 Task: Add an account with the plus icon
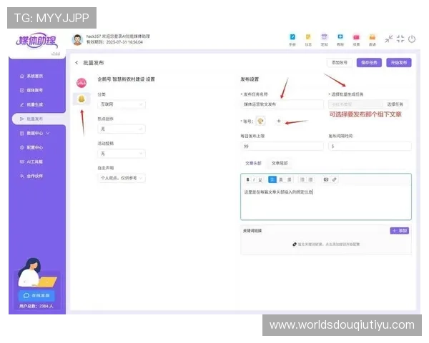coord(279,121)
